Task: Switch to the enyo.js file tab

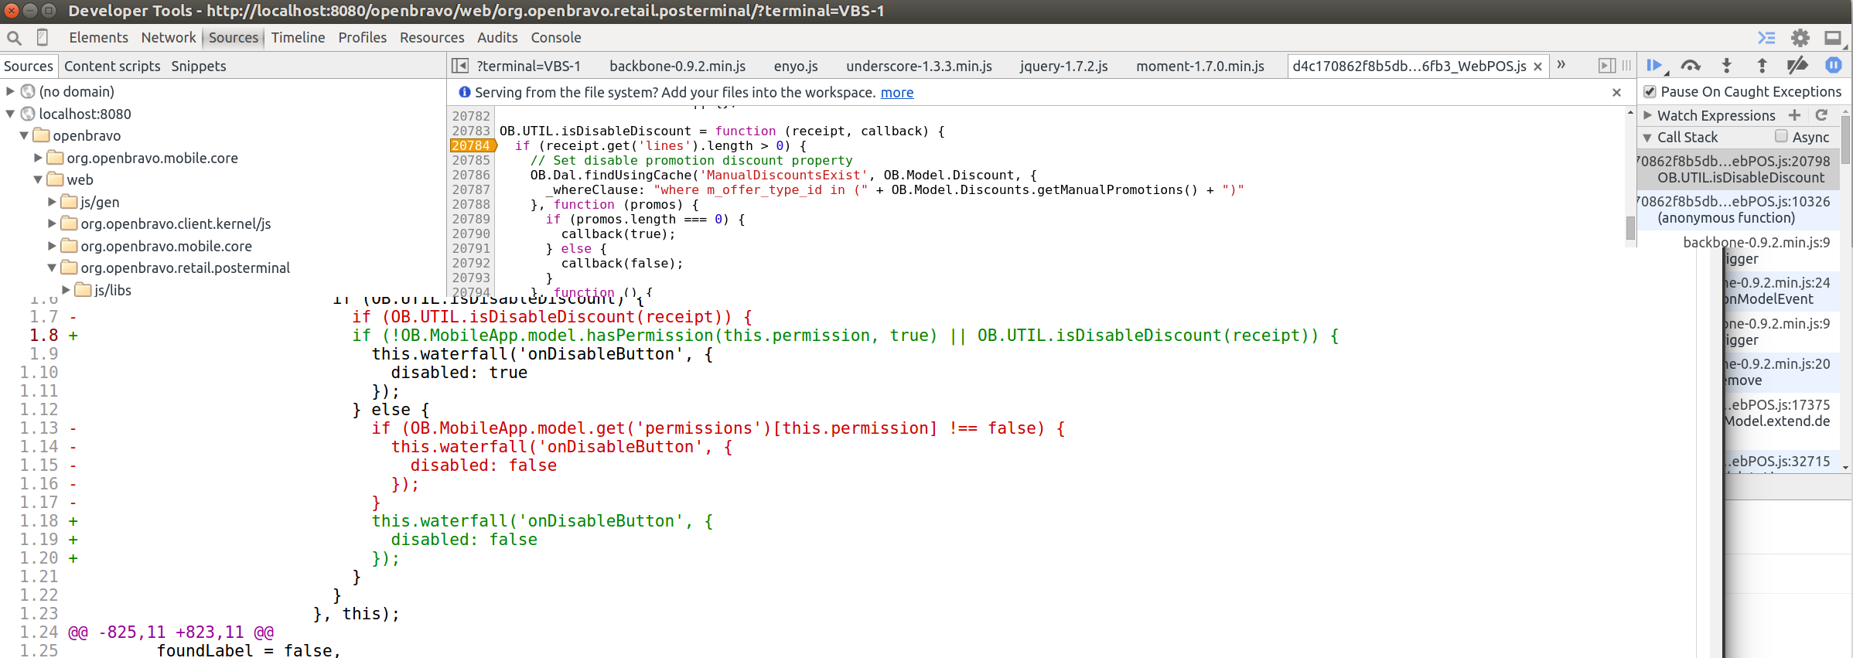Action: (796, 66)
